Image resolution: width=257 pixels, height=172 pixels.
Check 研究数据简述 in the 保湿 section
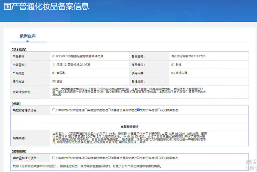(x=159, y=110)
